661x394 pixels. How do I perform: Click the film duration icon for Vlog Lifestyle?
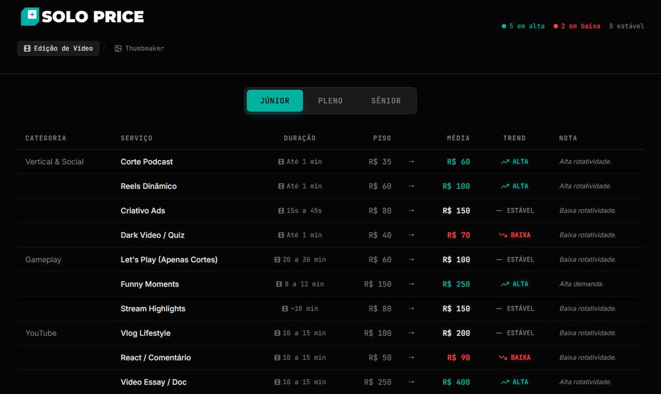277,333
